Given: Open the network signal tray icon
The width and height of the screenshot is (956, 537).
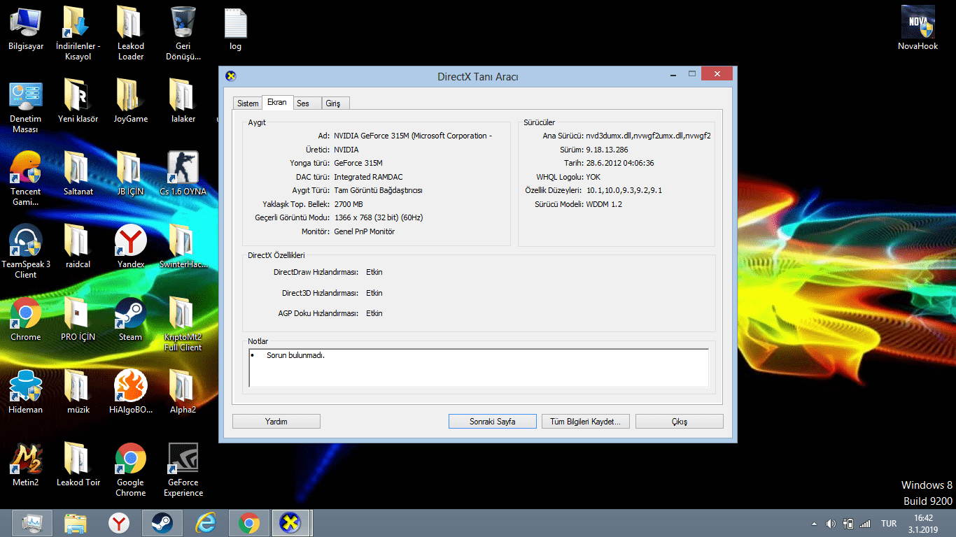Looking at the screenshot, I should tap(866, 524).
